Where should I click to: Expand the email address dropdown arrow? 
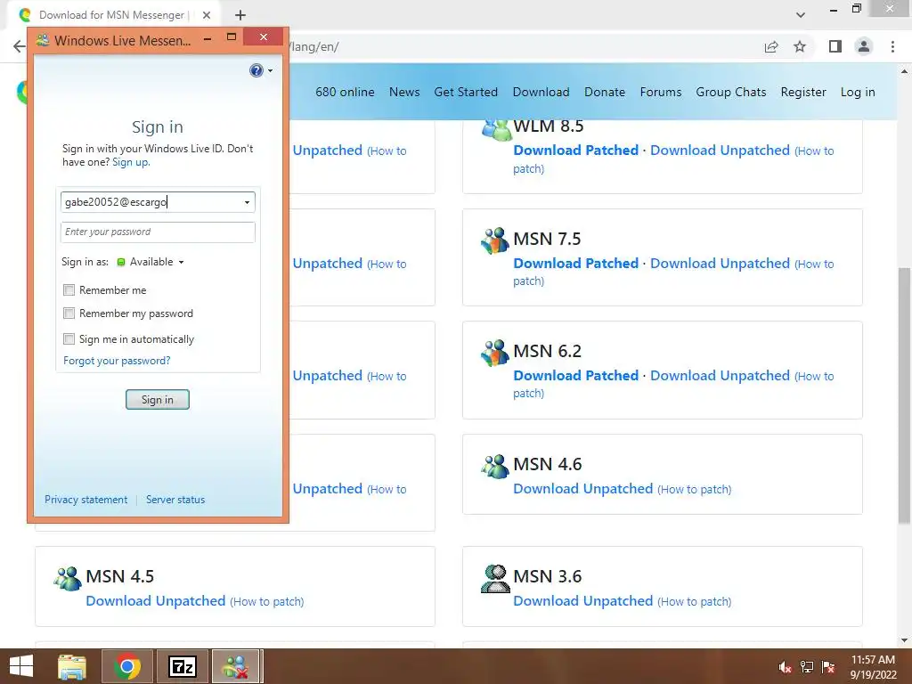pos(248,202)
